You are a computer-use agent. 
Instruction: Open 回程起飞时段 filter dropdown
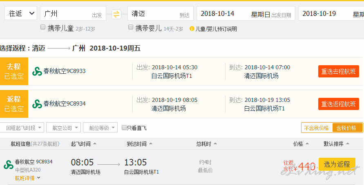tap(22, 128)
